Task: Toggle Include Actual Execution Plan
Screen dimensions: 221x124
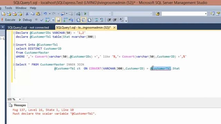Action: tap(65, 20)
